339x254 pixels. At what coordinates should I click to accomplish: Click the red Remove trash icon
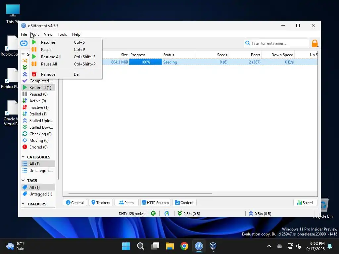(x=34, y=74)
